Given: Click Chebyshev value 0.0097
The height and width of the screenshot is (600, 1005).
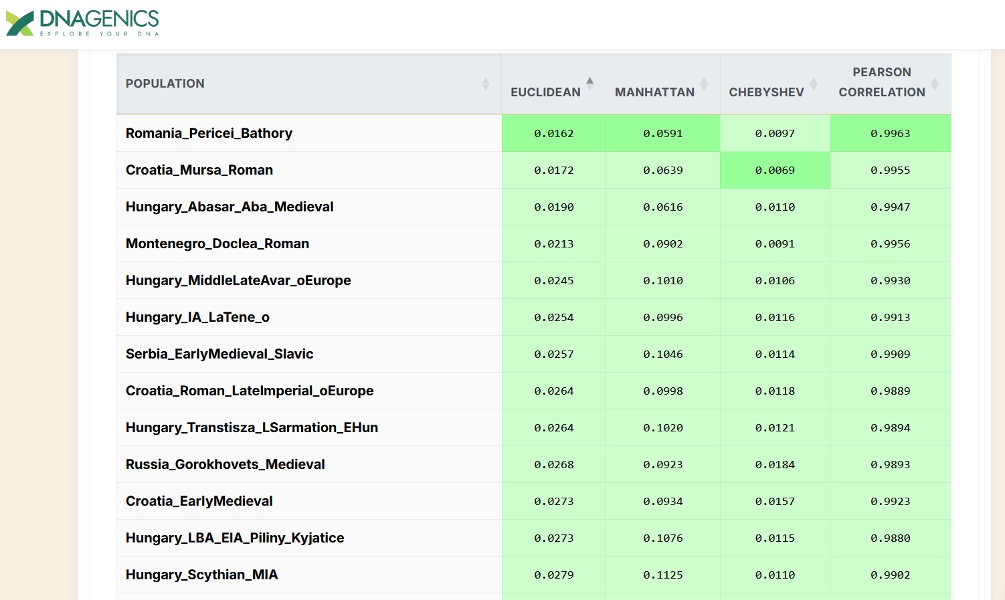Looking at the screenshot, I should click(x=775, y=134).
